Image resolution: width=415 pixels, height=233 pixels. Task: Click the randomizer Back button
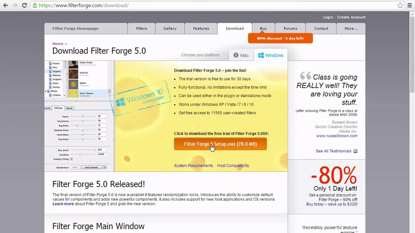[x=75, y=167]
